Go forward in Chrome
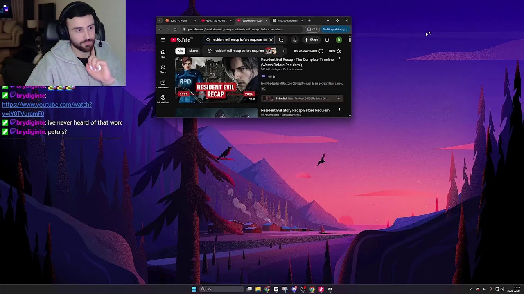 167,29
